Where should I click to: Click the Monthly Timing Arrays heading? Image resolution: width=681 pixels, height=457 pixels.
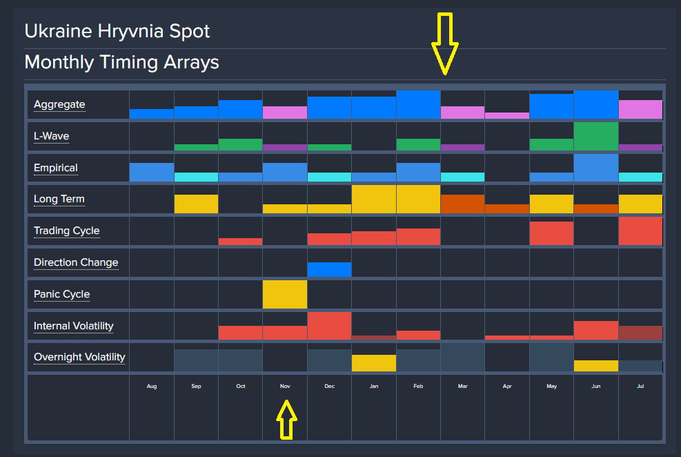[122, 62]
